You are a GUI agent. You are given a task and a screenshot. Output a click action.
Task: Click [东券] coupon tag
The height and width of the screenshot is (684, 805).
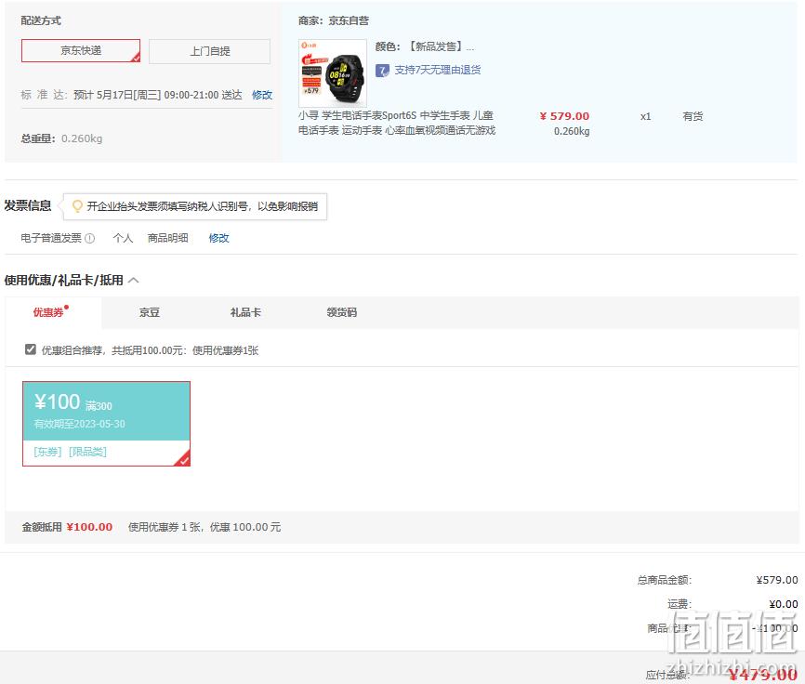pyautogui.click(x=47, y=452)
